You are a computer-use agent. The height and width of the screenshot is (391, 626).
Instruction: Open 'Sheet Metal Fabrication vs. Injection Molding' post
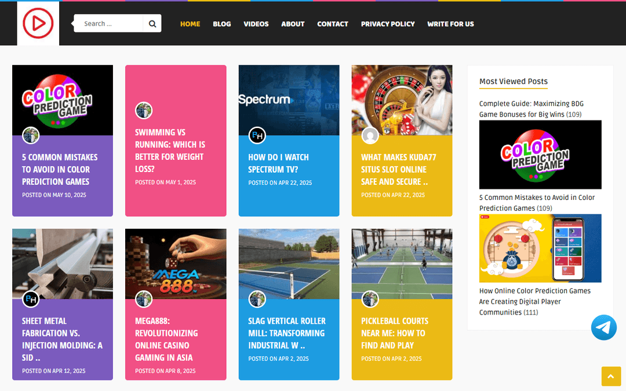pos(62,339)
